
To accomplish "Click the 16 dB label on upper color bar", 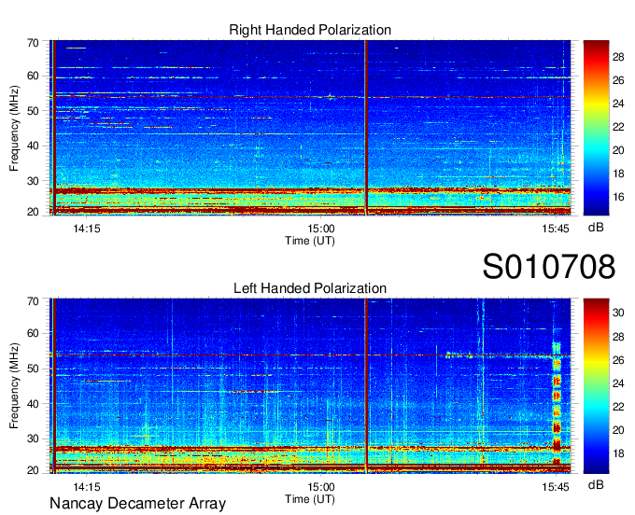I will pyautogui.click(x=618, y=197).
